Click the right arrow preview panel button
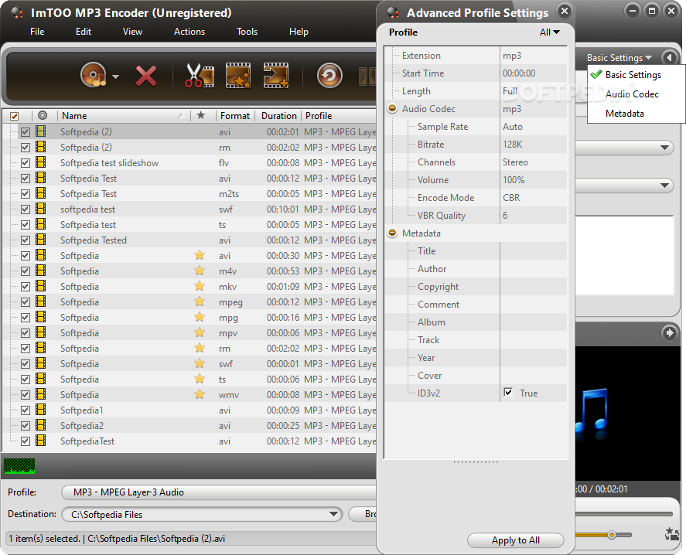Screen dimensions: 686x555 click(670, 333)
